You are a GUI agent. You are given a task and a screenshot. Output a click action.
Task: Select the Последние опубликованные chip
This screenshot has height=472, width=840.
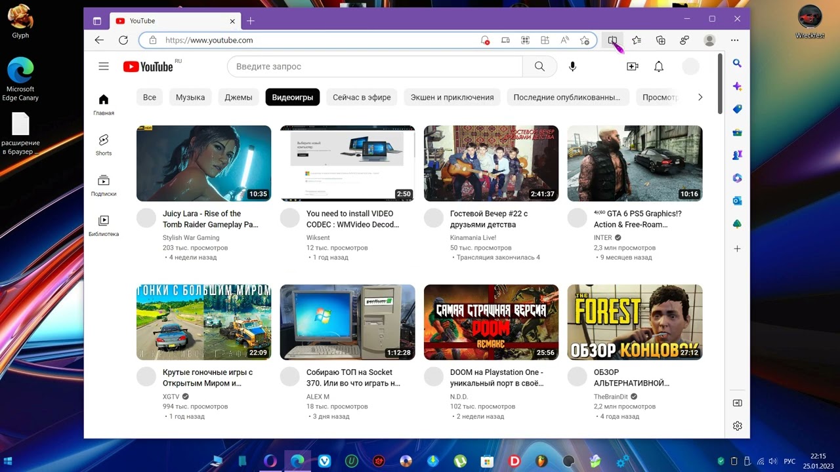click(567, 97)
